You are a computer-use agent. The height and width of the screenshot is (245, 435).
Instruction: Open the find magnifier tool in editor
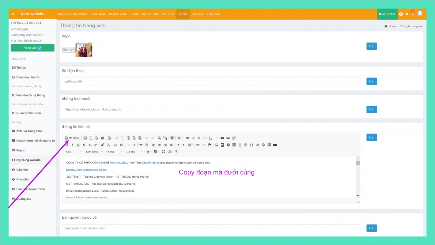point(159,138)
